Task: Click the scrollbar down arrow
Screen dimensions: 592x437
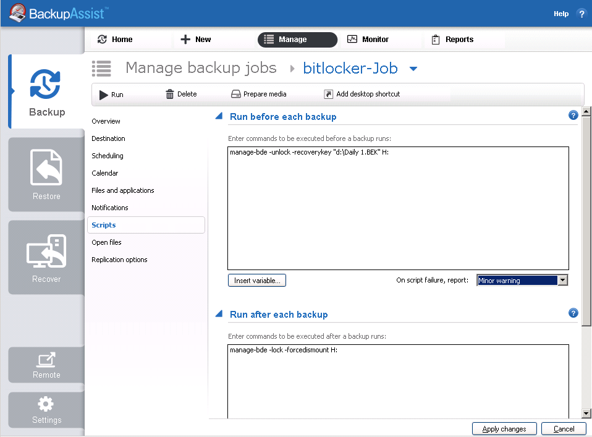Action: tap(586, 414)
